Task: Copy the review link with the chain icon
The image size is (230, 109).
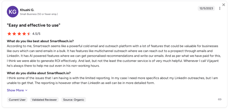Action: [x=220, y=99]
